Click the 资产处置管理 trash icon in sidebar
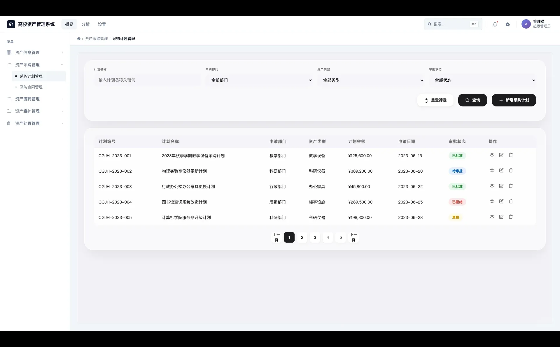 (9, 123)
